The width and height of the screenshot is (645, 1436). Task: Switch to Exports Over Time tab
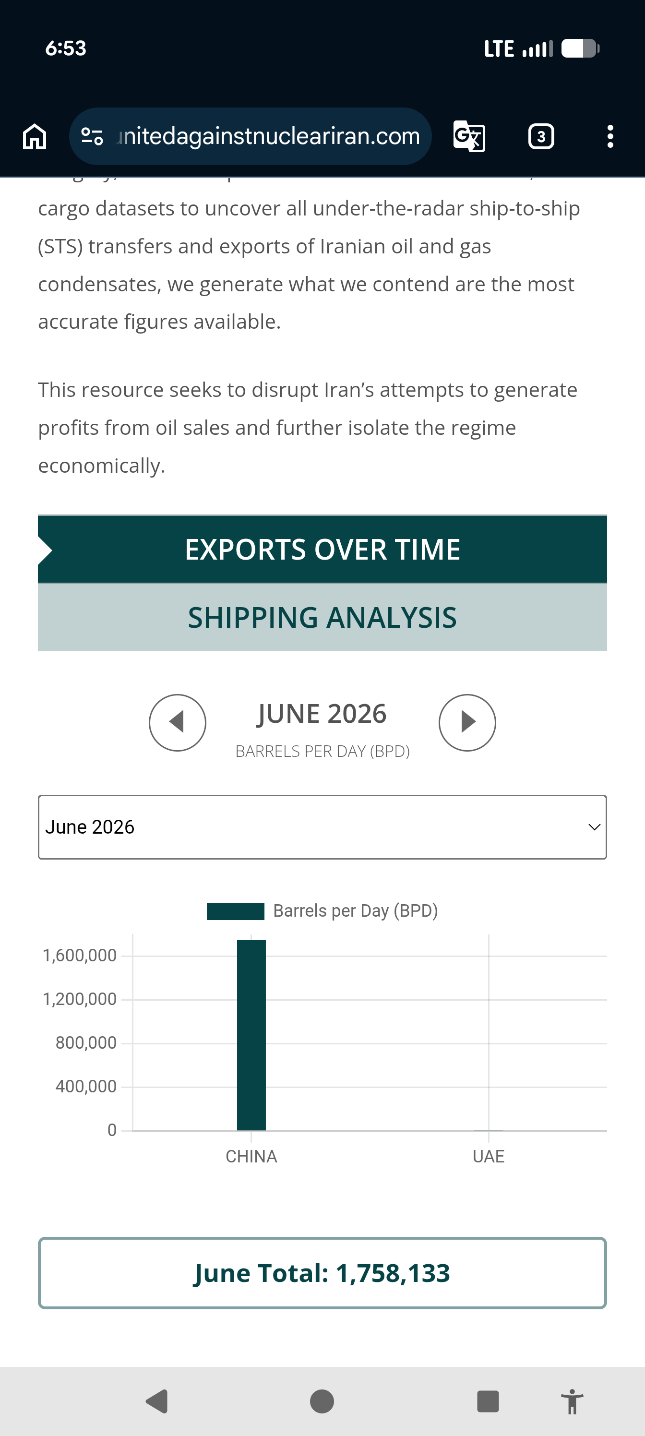tap(322, 550)
